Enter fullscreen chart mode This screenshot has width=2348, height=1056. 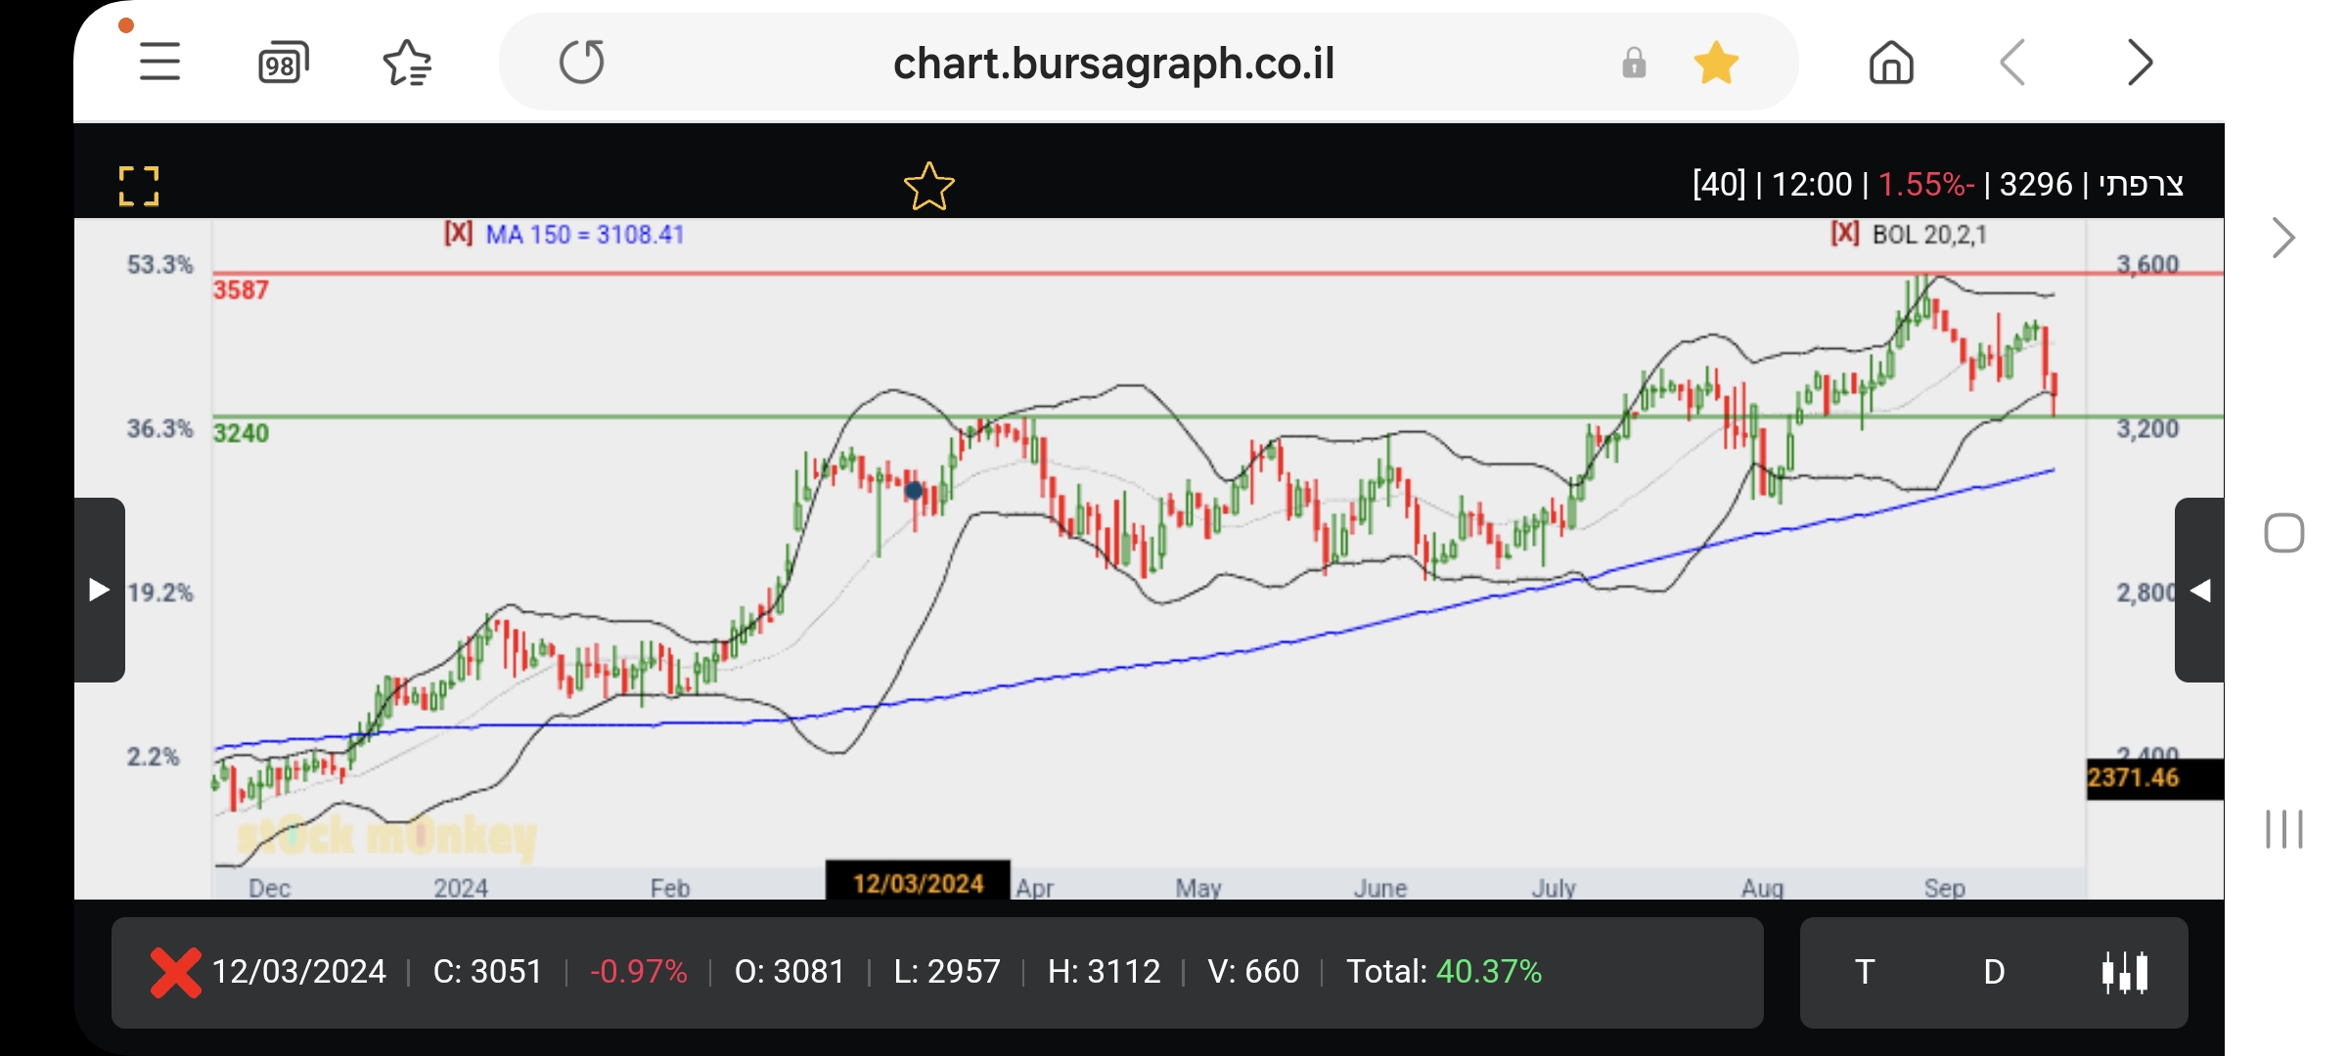(138, 186)
